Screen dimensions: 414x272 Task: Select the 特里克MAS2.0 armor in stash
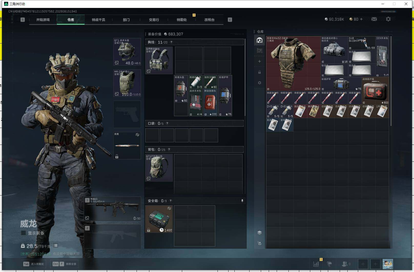tap(293, 63)
